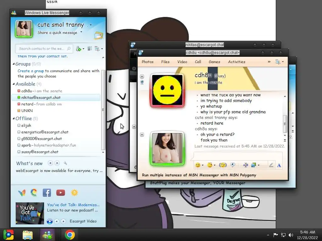Open the Photos menu in chat window
The width and height of the screenshot is (322, 241).
147,62
